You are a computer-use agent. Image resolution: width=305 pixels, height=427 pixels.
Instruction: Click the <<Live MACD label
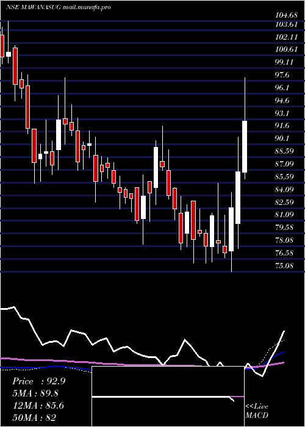click(x=257, y=411)
